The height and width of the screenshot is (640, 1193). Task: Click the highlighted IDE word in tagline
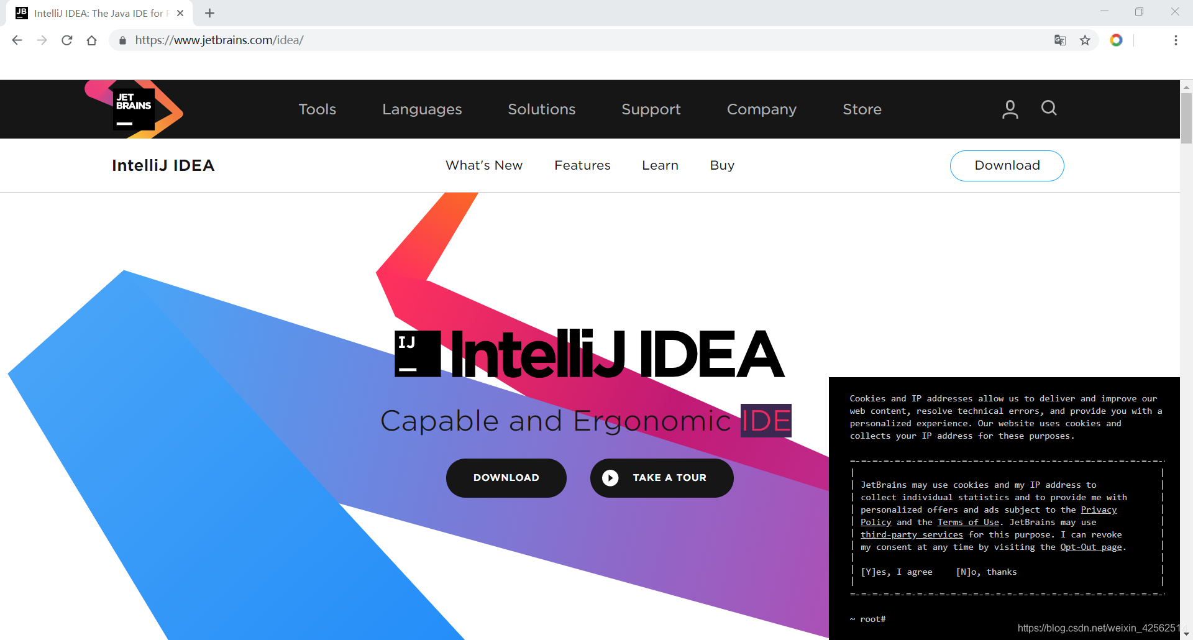(x=766, y=421)
